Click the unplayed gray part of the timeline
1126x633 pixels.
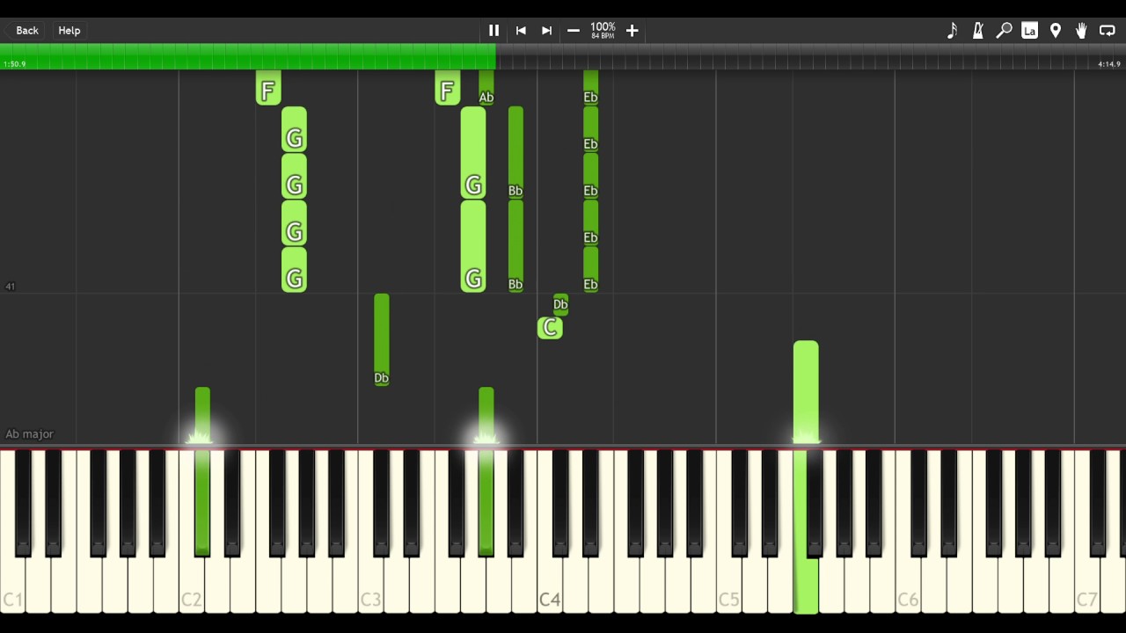point(811,56)
